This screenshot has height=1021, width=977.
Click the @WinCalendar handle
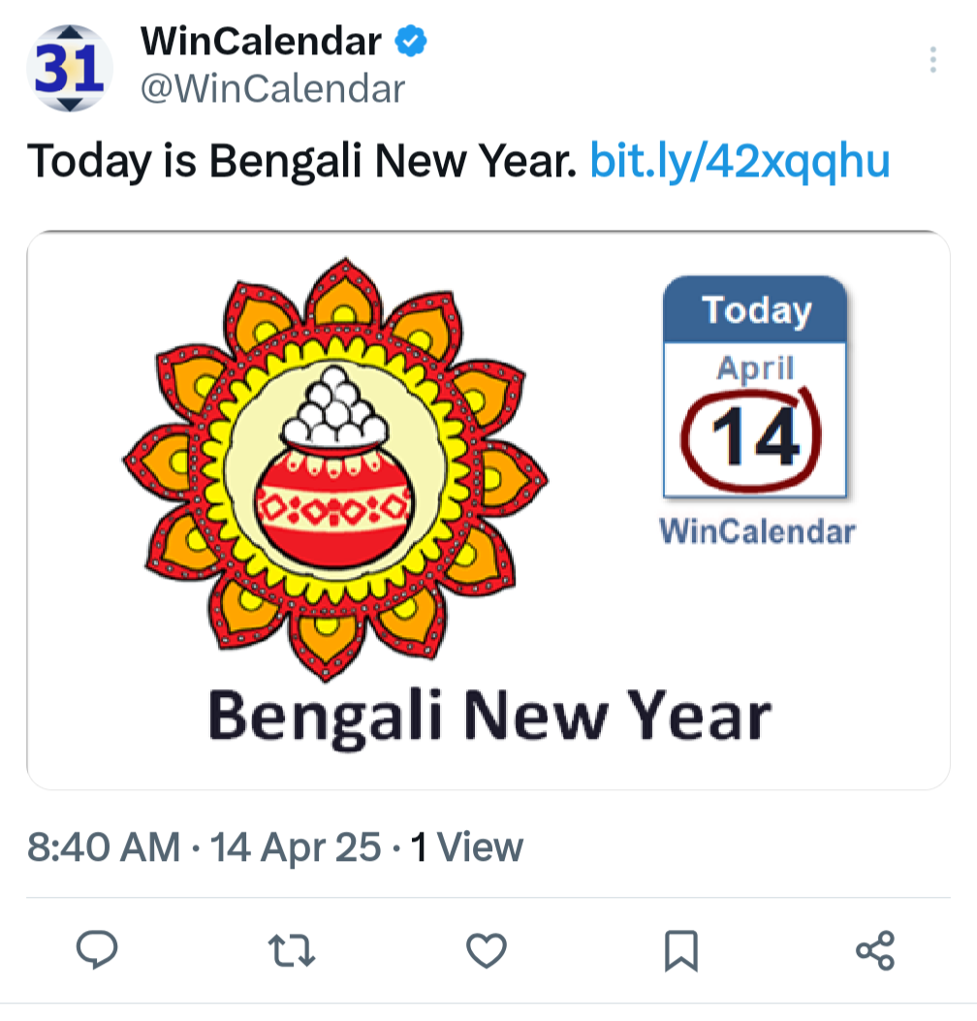point(272,88)
